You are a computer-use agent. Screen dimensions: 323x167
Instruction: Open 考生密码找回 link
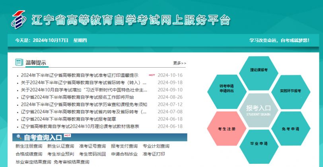pos(92,154)
